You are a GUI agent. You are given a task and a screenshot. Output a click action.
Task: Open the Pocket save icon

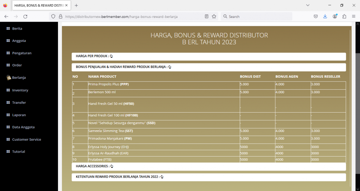pos(316,17)
